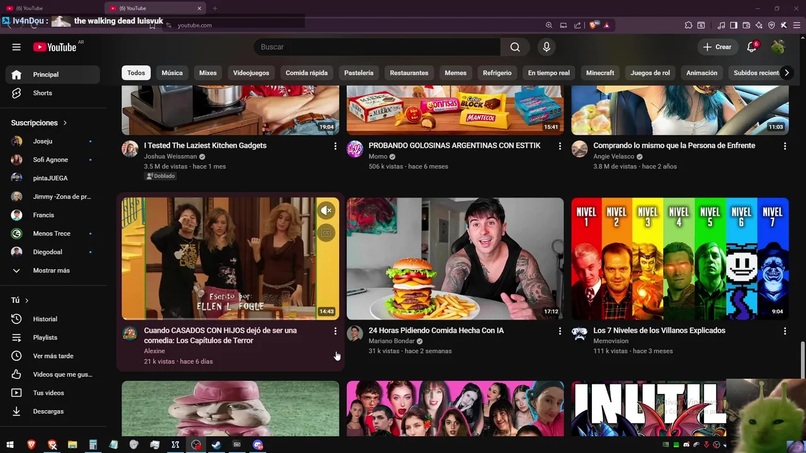
Task: Open the pintaJUEGA subscription channel
Action: click(x=53, y=178)
